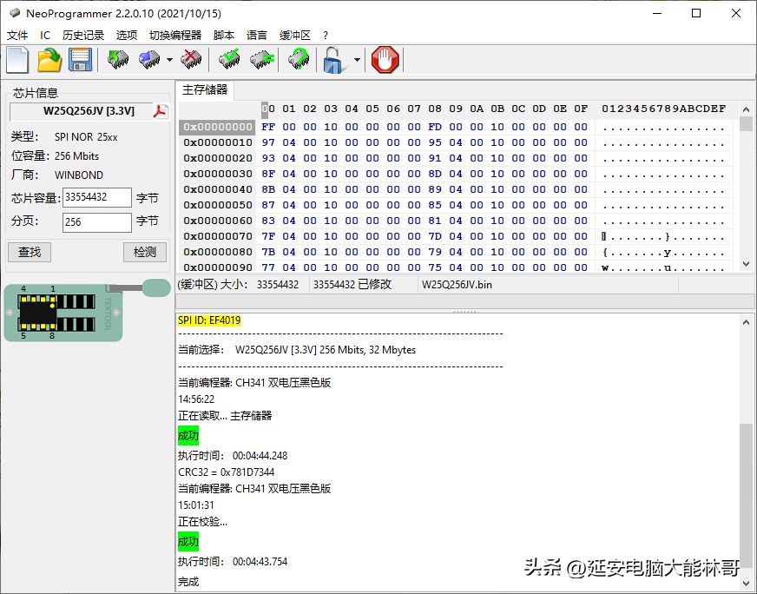Open the 脚本 menu
The image size is (757, 594).
[224, 36]
